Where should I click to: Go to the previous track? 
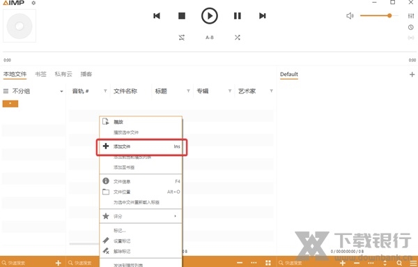point(157,16)
